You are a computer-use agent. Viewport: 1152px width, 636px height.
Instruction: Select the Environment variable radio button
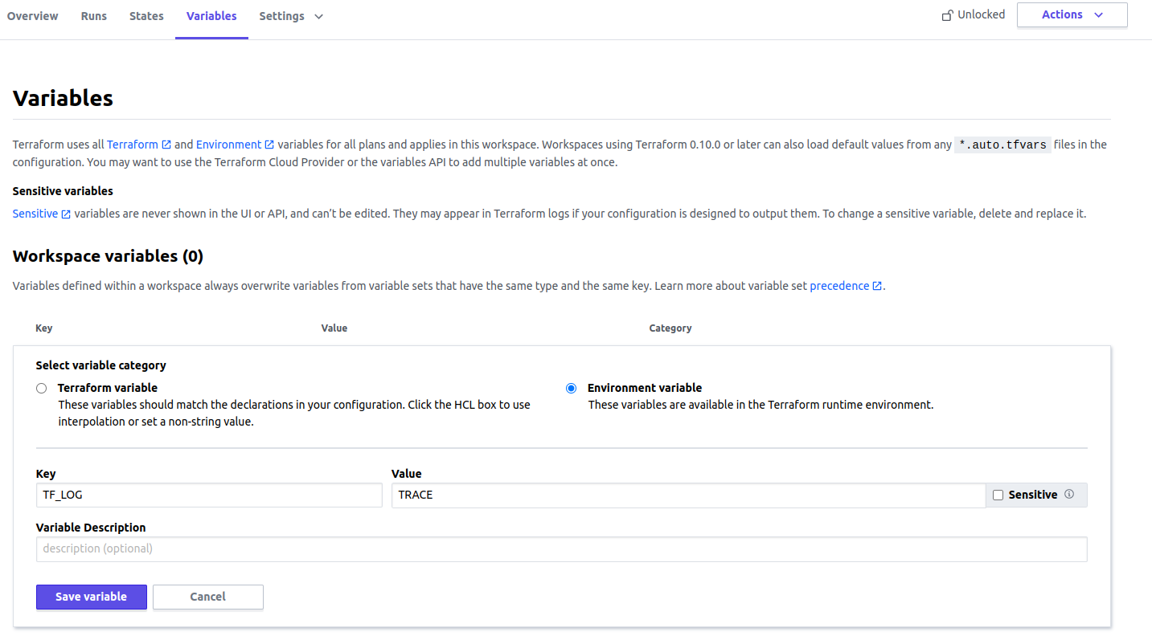coord(571,388)
